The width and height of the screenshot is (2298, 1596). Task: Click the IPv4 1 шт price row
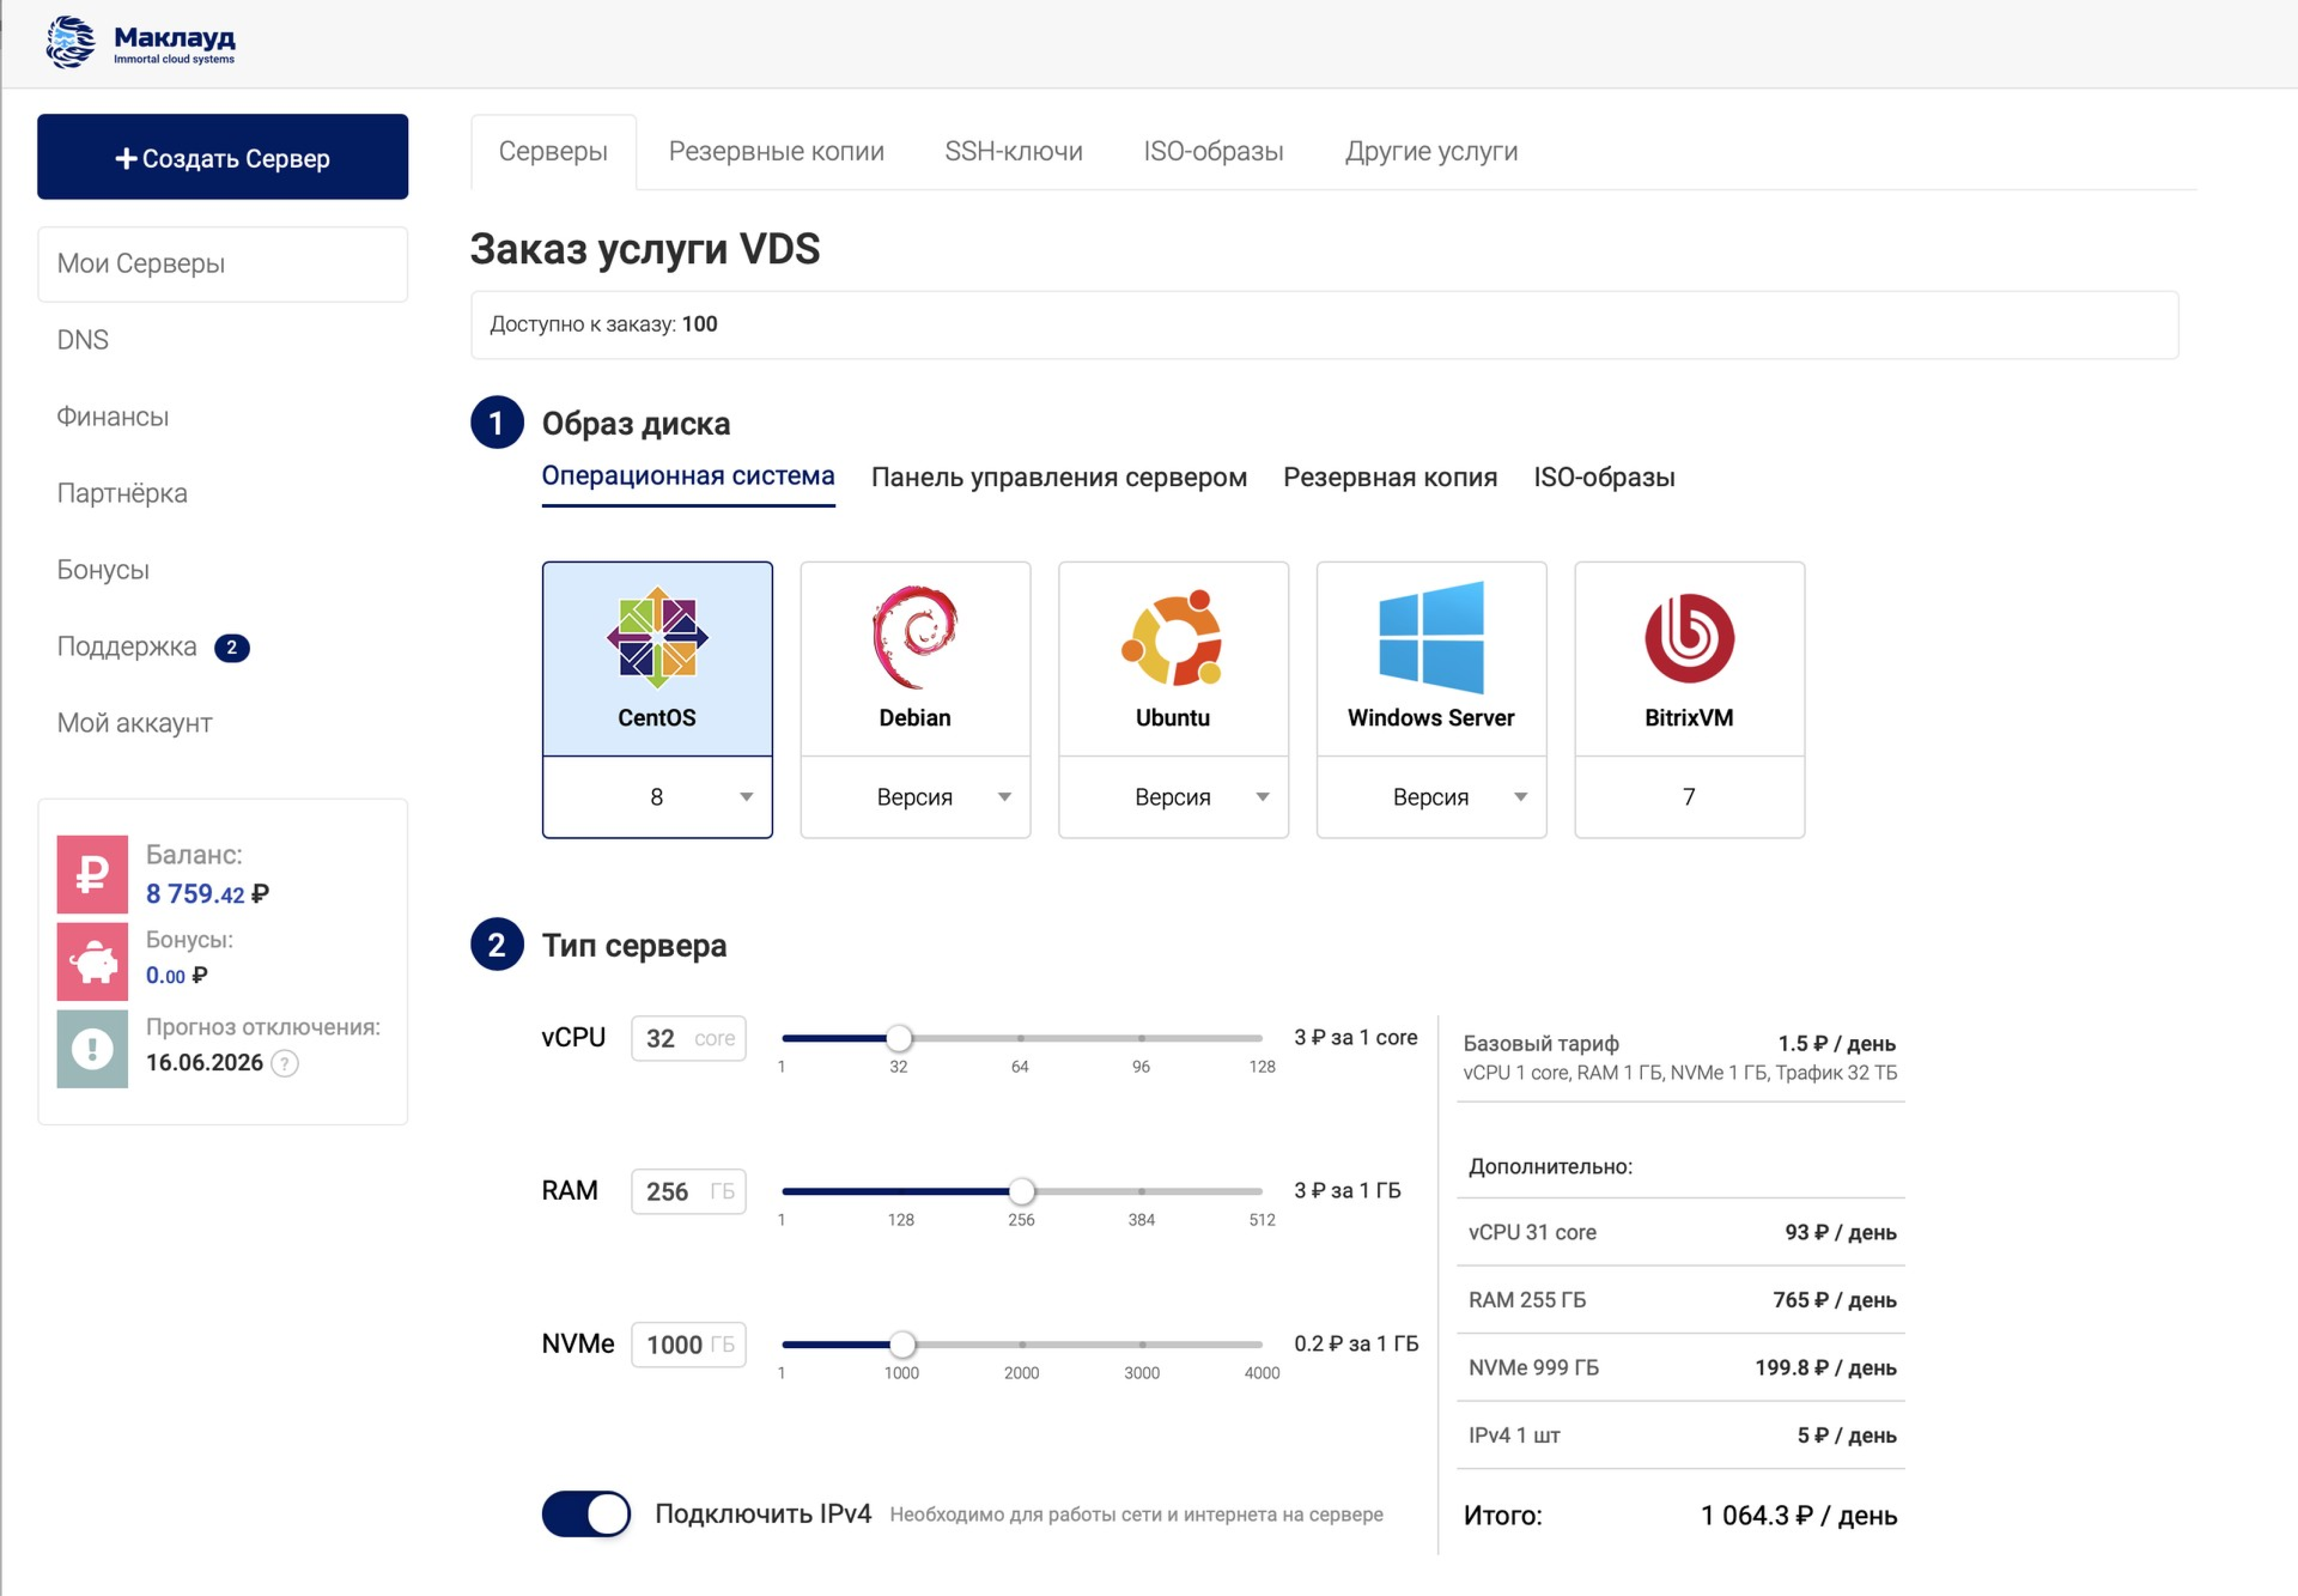pos(1680,1435)
